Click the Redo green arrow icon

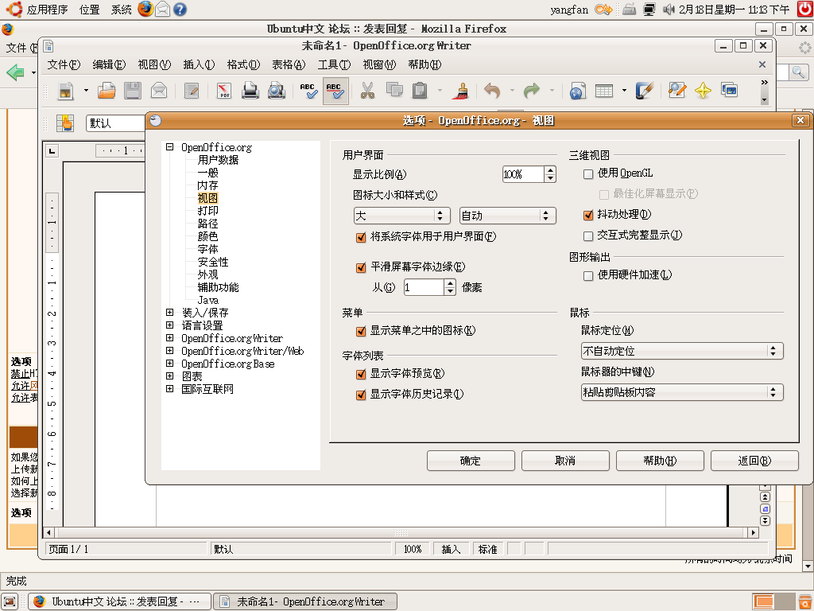tap(532, 91)
